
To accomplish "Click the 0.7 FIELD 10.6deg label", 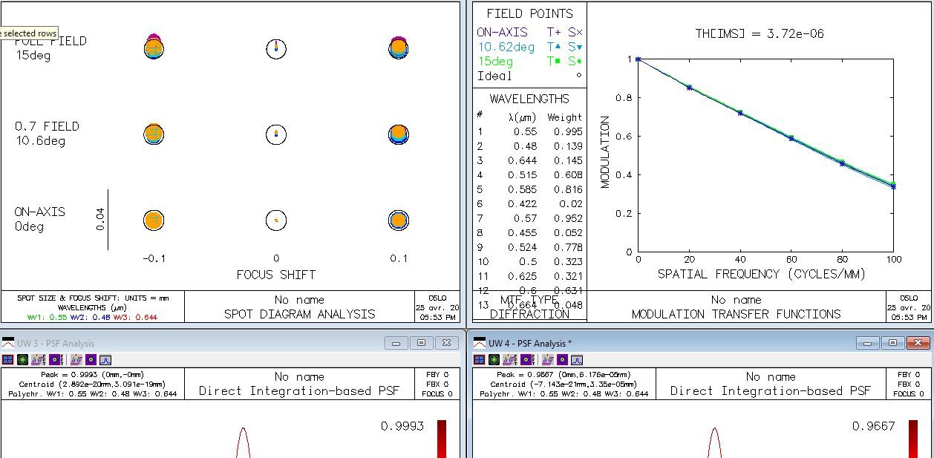I will click(x=47, y=134).
